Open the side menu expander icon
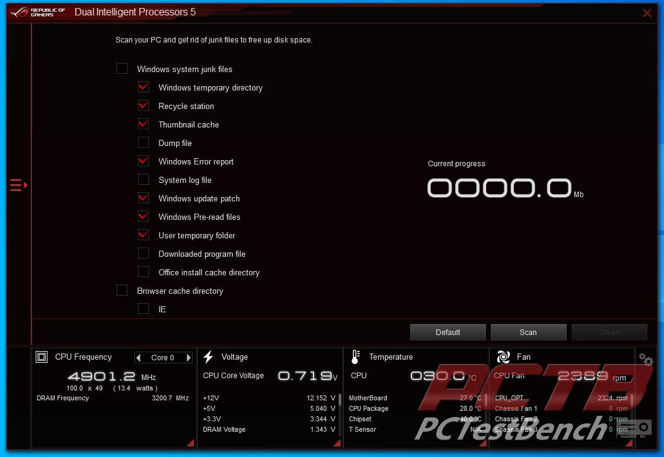664x457 pixels. pyautogui.click(x=19, y=185)
